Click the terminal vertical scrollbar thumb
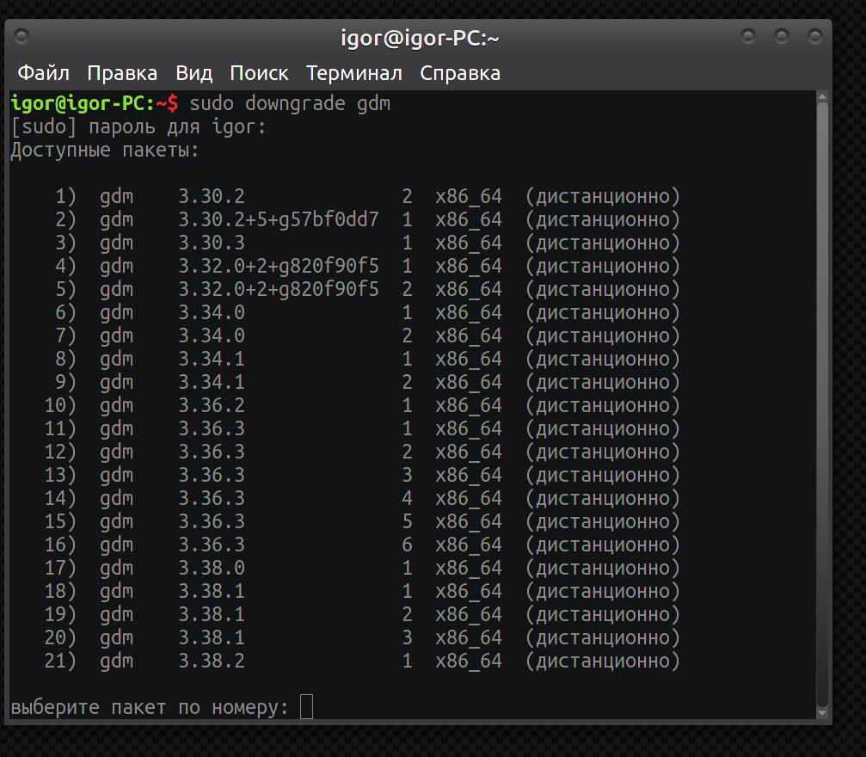This screenshot has width=866, height=757. tap(822, 404)
